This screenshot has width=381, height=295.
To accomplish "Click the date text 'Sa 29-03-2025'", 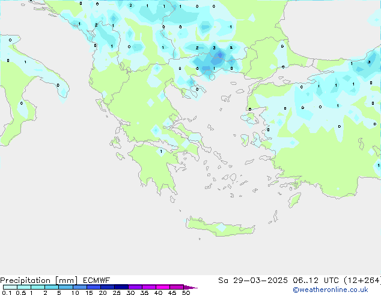I will pyautogui.click(x=253, y=281).
